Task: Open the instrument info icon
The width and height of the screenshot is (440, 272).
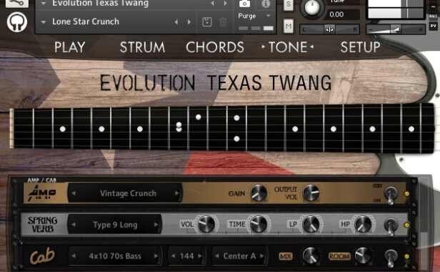Action: [266, 4]
